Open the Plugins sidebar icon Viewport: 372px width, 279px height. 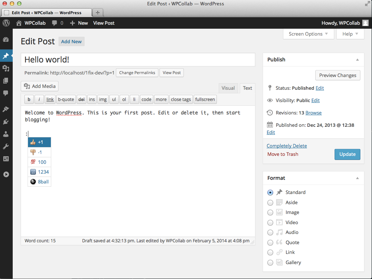tap(6, 122)
